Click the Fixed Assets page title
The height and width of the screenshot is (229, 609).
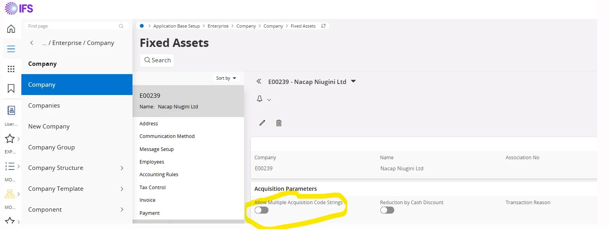[174, 43]
